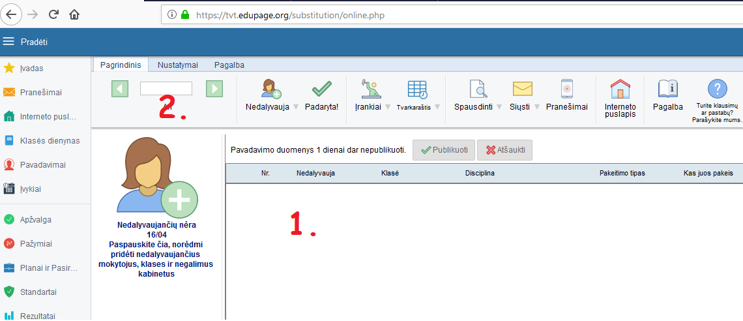Viewport: 743px width, 321px height.
Task: Switch to the Nustatymai tab
Action: tap(178, 65)
